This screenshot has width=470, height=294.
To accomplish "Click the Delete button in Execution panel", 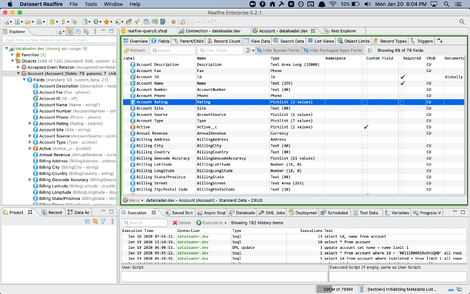I will [x=181, y=222].
